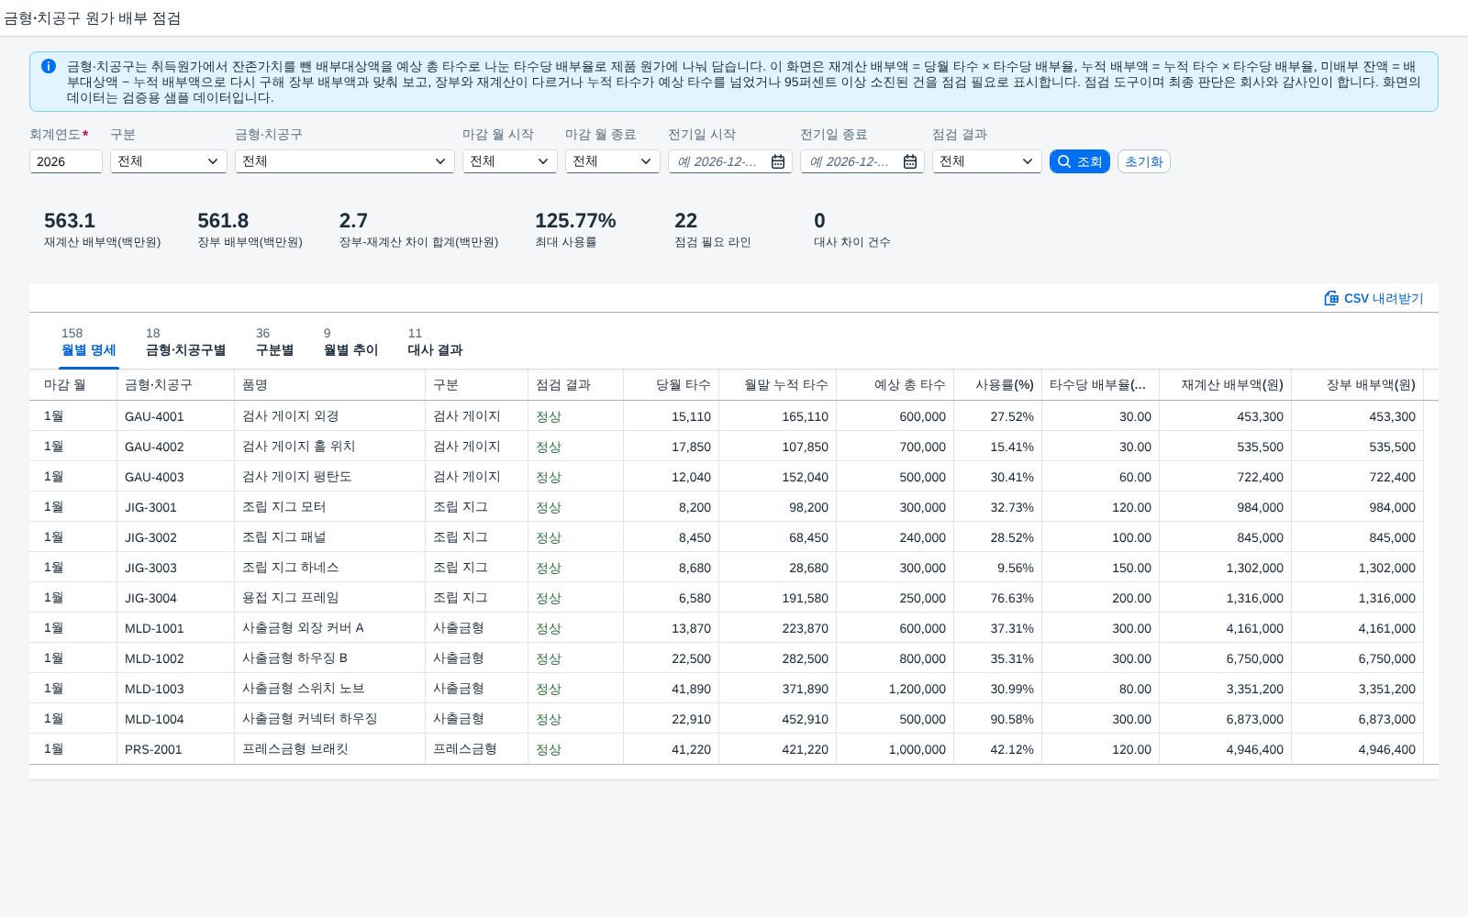Click the MLD-1004 code cell
The height and width of the screenshot is (917, 1468).
click(x=176, y=719)
